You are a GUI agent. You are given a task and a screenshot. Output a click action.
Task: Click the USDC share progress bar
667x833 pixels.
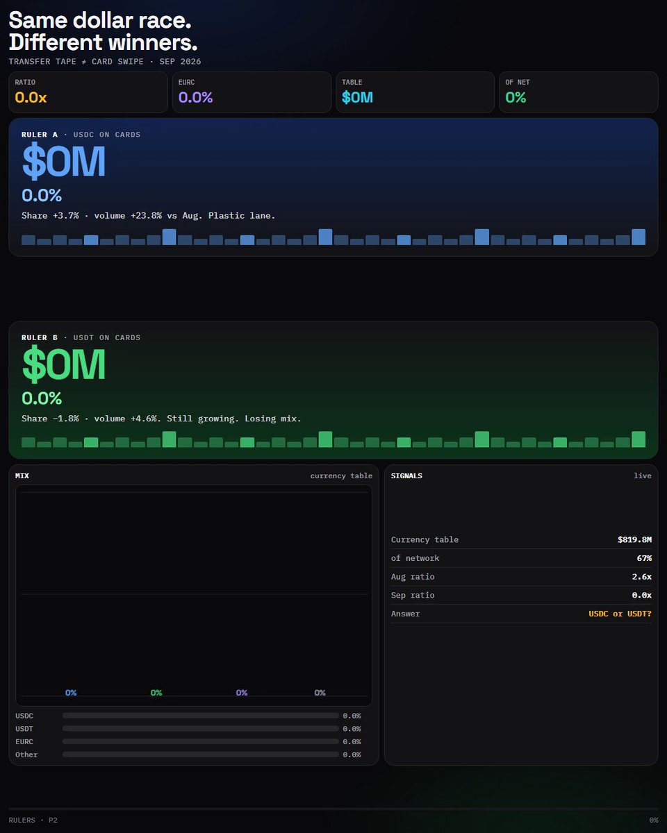(x=200, y=716)
